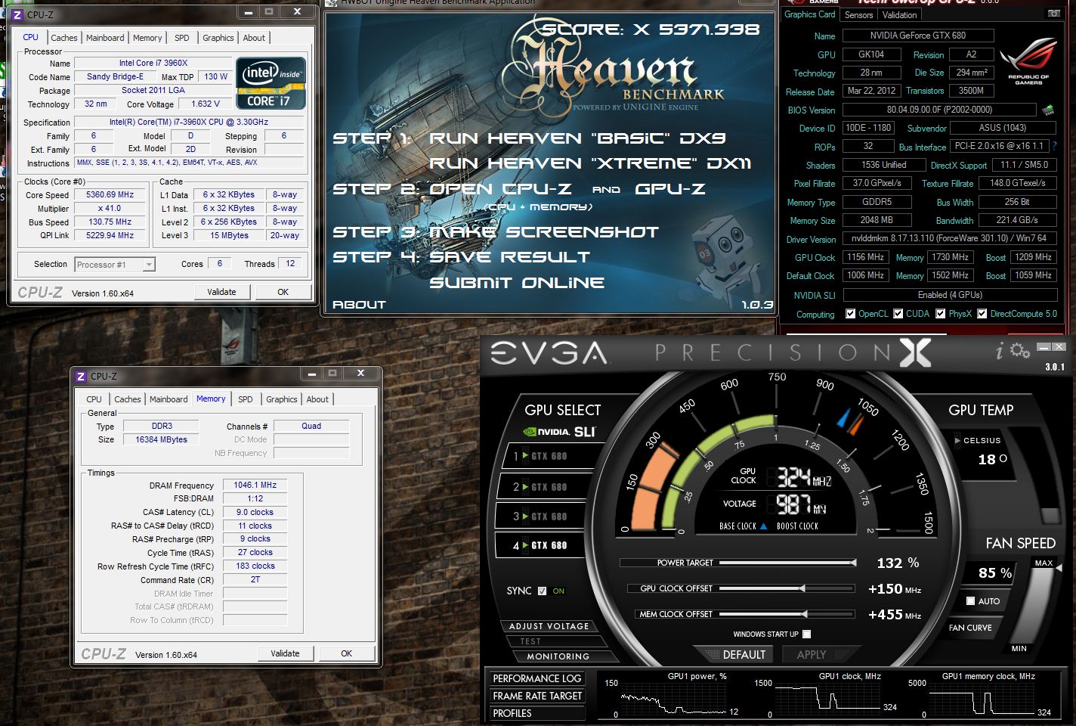Open Caches tab in top CPU-Z window
Image resolution: width=1076 pixels, height=726 pixels.
click(64, 38)
